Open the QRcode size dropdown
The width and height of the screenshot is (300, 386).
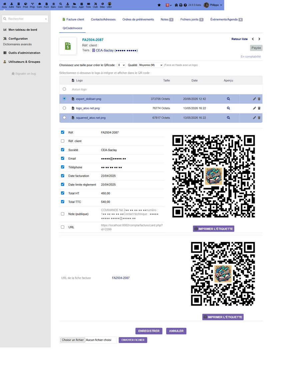click(x=121, y=65)
